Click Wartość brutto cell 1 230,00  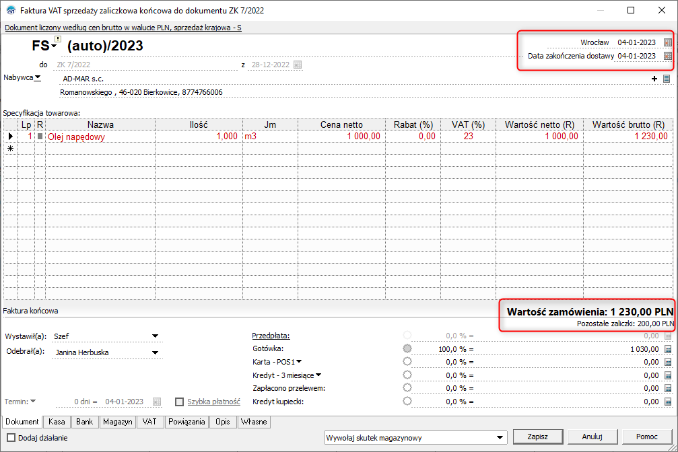[x=628, y=137]
